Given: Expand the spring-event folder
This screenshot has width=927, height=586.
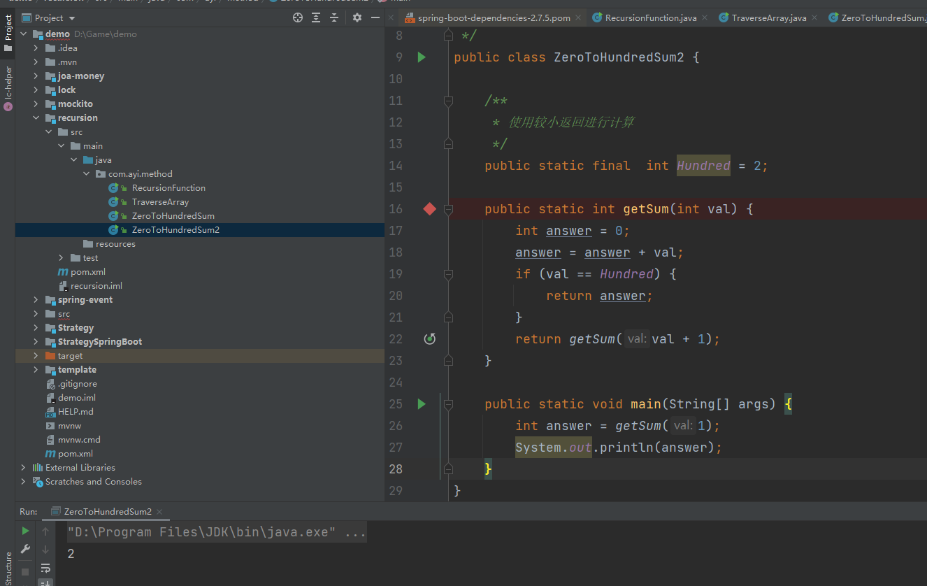Looking at the screenshot, I should tap(36, 300).
